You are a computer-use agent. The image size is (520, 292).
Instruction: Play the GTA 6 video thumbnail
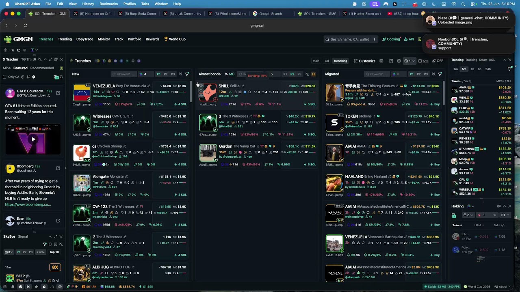pos(33,139)
